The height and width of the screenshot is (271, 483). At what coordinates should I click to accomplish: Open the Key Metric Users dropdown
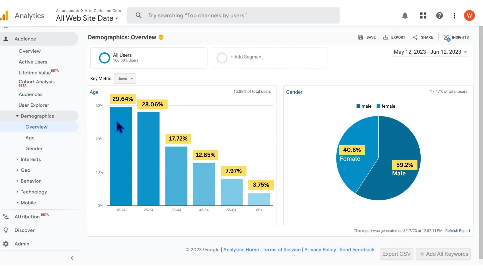[x=125, y=79]
